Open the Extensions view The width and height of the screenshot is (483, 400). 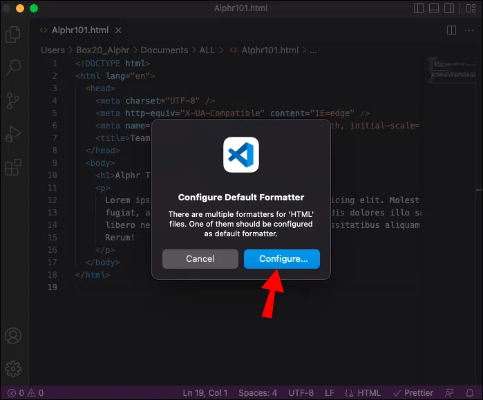click(12, 166)
